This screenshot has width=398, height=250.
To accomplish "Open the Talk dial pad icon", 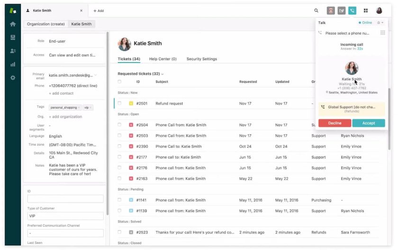I will click(x=382, y=33).
